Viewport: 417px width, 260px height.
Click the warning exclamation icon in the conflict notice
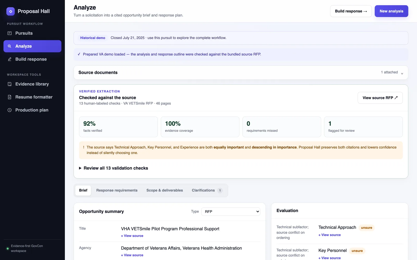click(x=84, y=147)
